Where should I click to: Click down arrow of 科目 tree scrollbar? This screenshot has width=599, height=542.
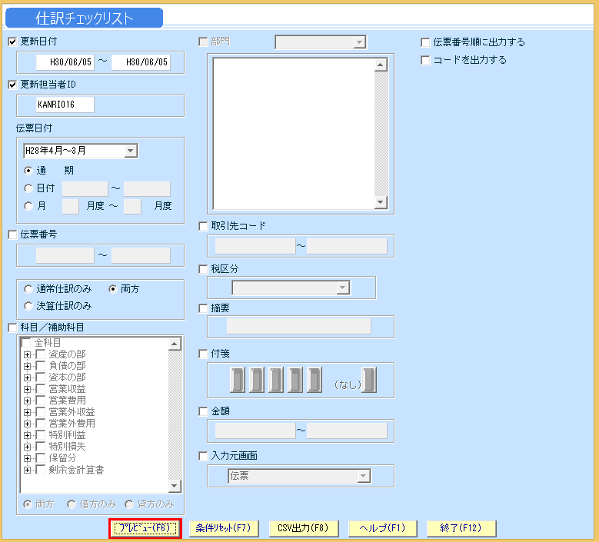(x=175, y=486)
